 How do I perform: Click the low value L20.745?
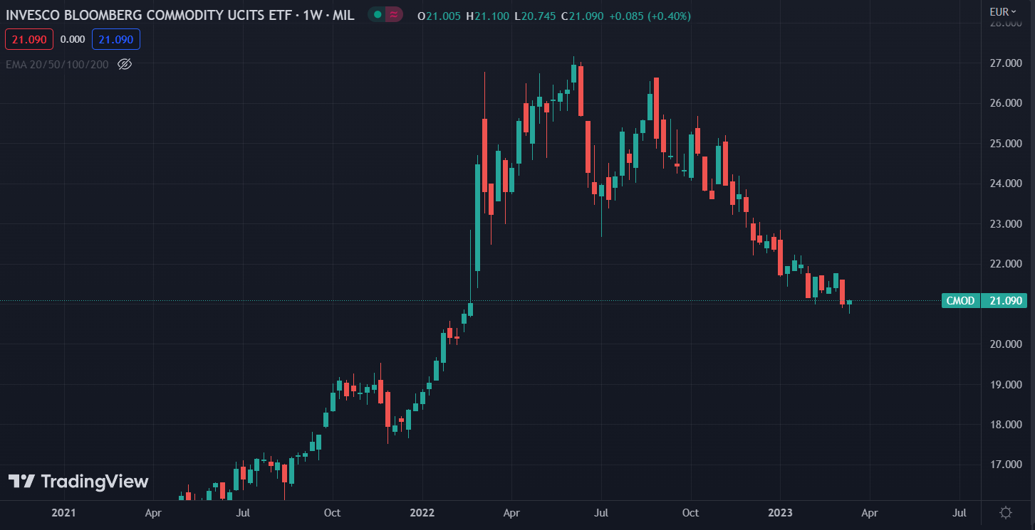point(536,16)
